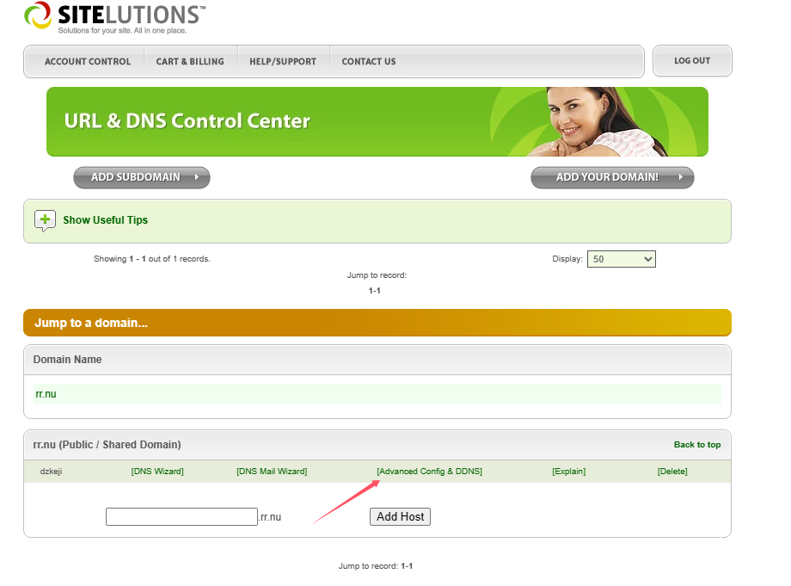
Task: Jump to record range 1-1 at top
Action: [x=374, y=291]
